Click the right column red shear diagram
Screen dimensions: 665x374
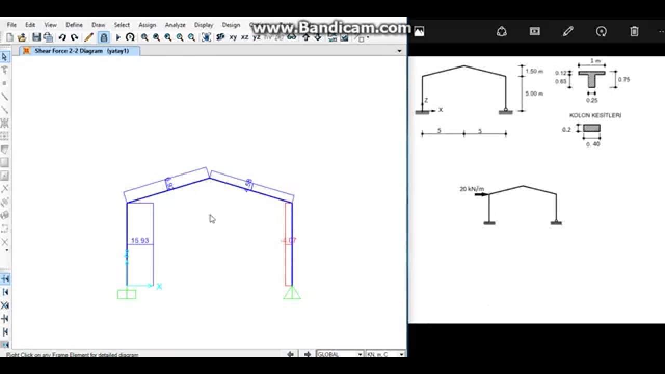(x=288, y=244)
